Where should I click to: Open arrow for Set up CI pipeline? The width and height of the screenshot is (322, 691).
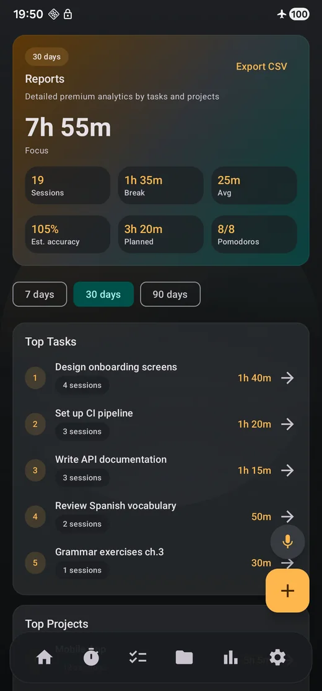288,424
